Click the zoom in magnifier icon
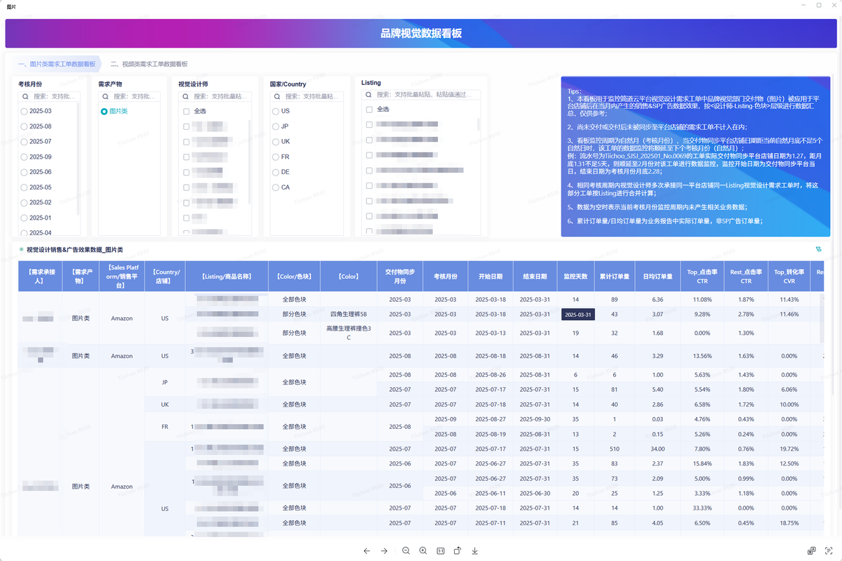Screen dimensions: 842x561 [x=423, y=551]
